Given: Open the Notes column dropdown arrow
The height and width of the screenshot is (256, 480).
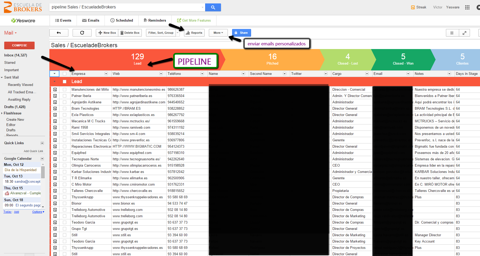Looking at the screenshot, I should click(x=449, y=74).
